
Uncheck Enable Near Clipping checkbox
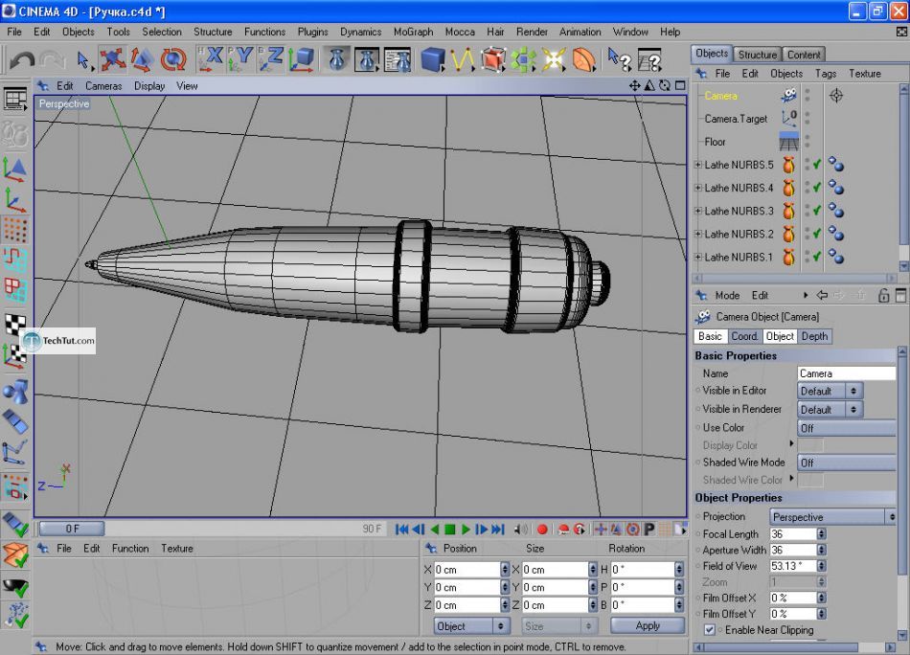coord(709,630)
